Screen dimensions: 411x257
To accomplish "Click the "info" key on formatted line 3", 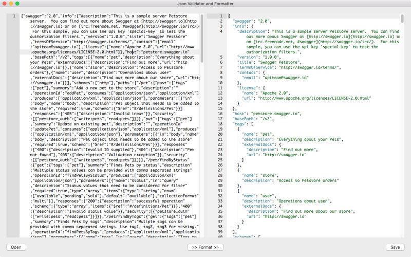I will pyautogui.click(x=240, y=26).
